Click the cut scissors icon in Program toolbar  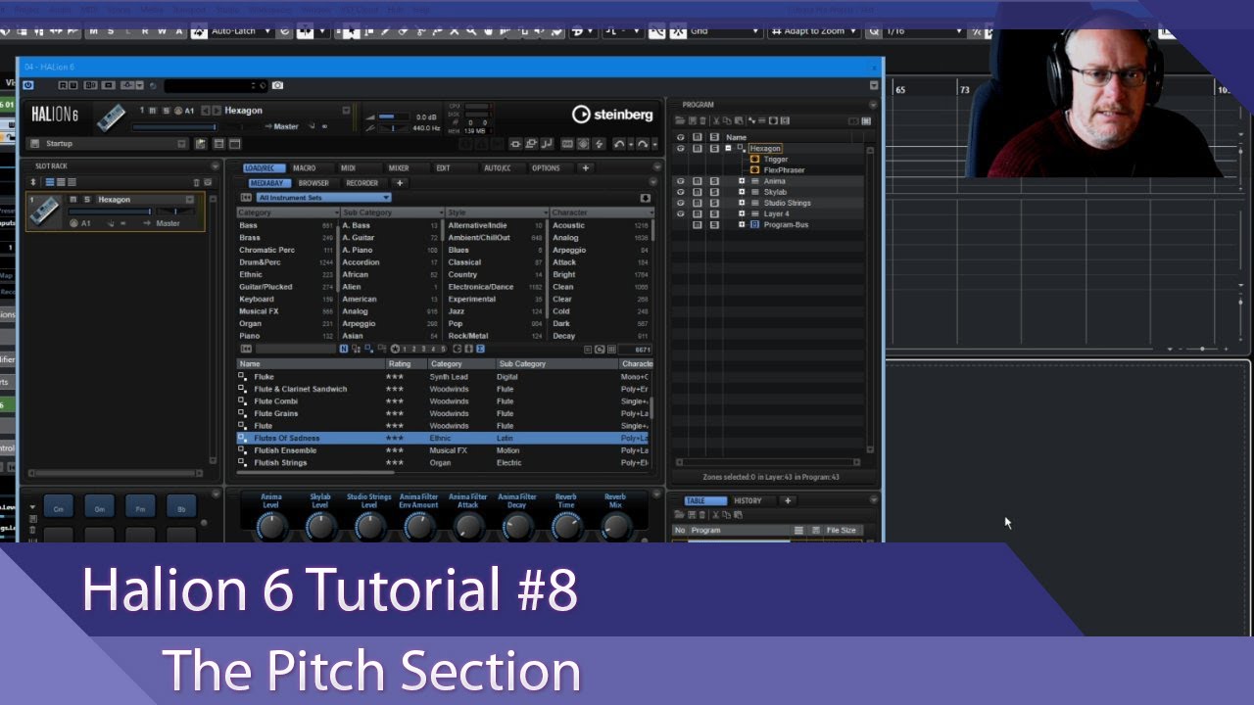click(716, 120)
